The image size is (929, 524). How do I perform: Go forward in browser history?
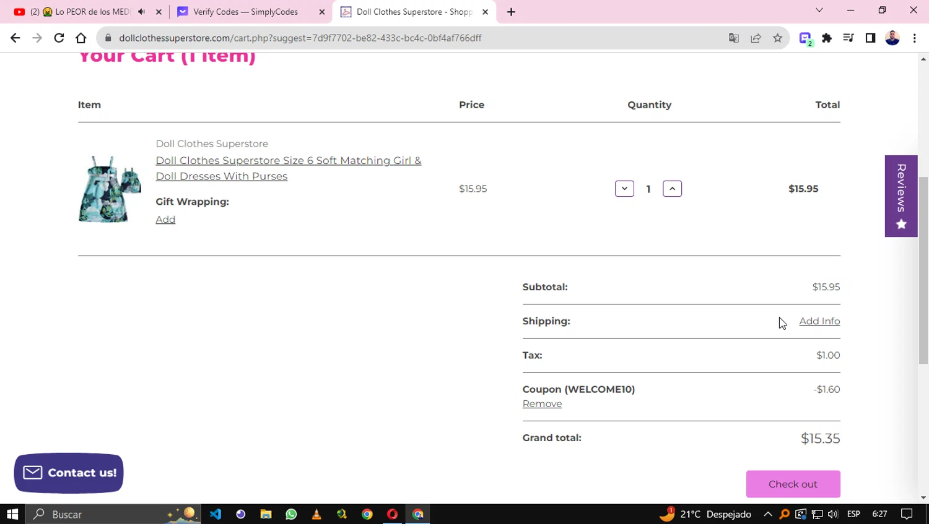37,38
